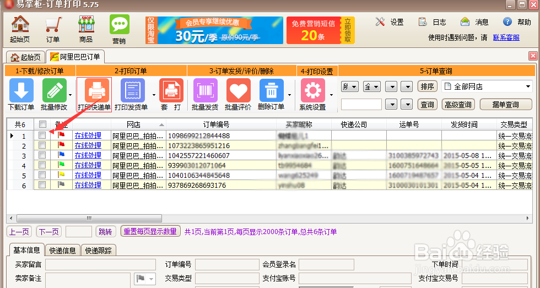Open the 起始页 home icon
The height and width of the screenshot is (288, 540).
point(20,24)
